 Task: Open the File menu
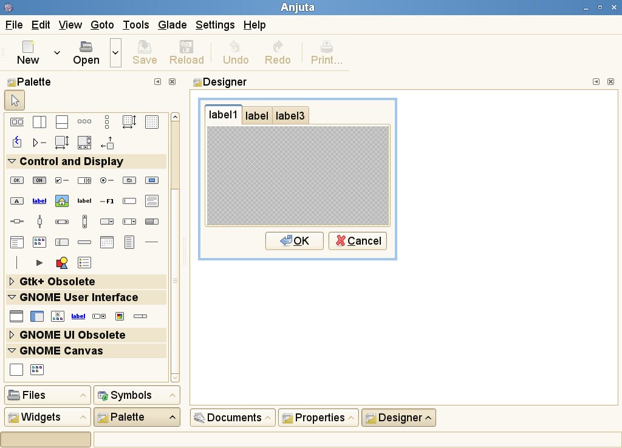point(14,25)
